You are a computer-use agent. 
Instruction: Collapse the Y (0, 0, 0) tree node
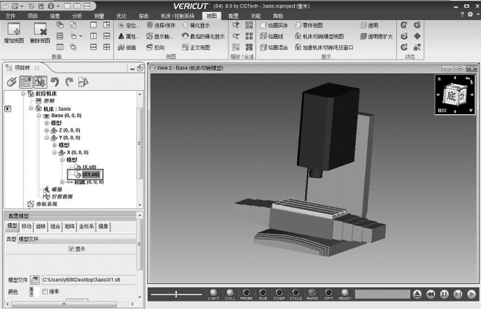[x=47, y=138]
